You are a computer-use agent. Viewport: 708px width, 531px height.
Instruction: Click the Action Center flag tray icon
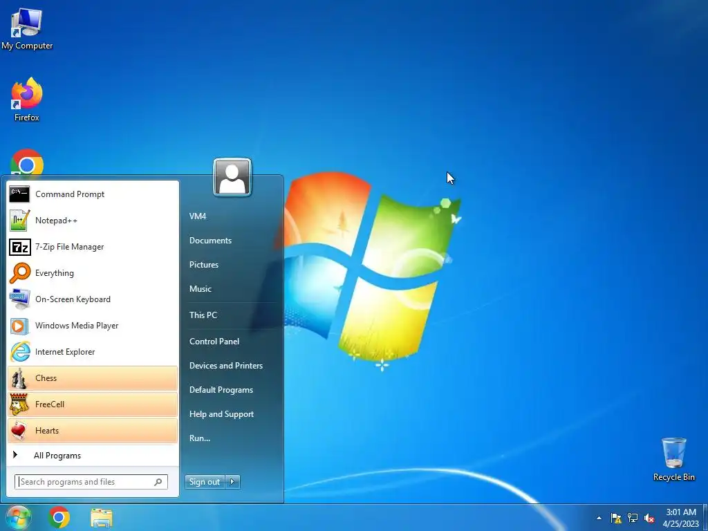coord(616,518)
